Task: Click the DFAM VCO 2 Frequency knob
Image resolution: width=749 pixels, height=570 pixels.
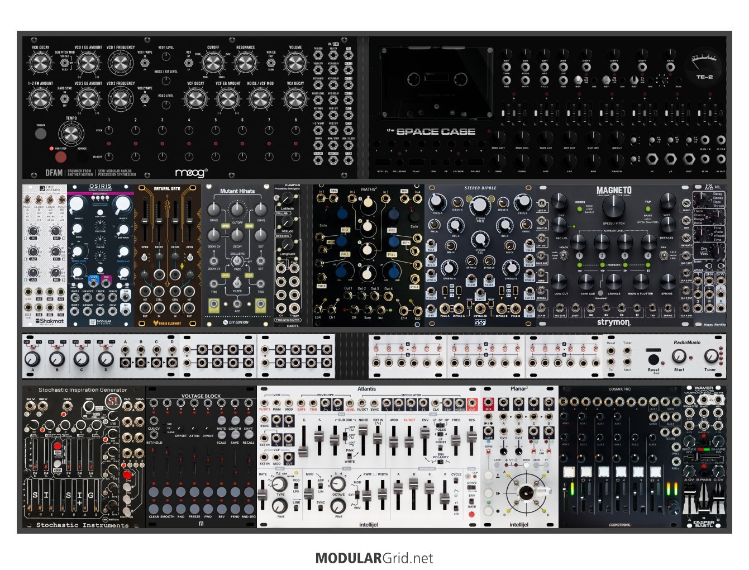Action: [121, 99]
